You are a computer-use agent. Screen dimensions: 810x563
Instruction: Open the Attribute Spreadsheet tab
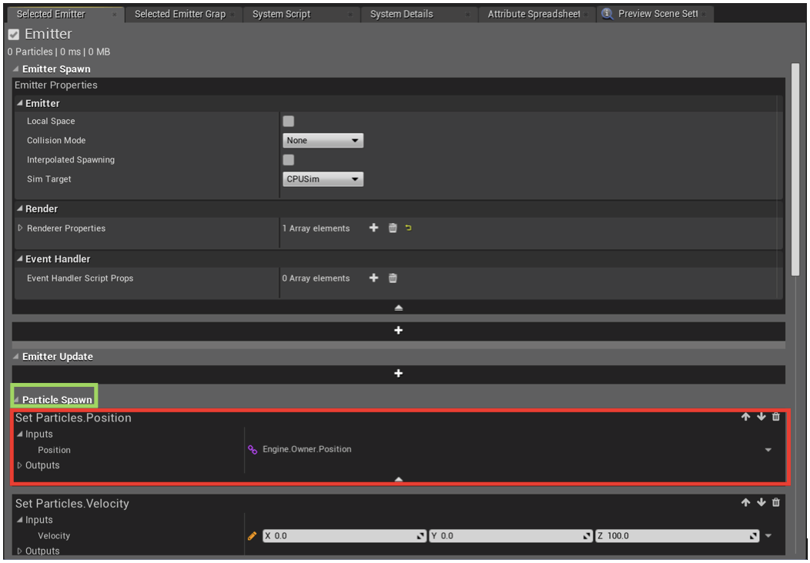coord(534,14)
